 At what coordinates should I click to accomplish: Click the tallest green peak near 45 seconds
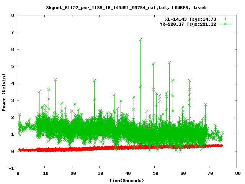pos(140,39)
